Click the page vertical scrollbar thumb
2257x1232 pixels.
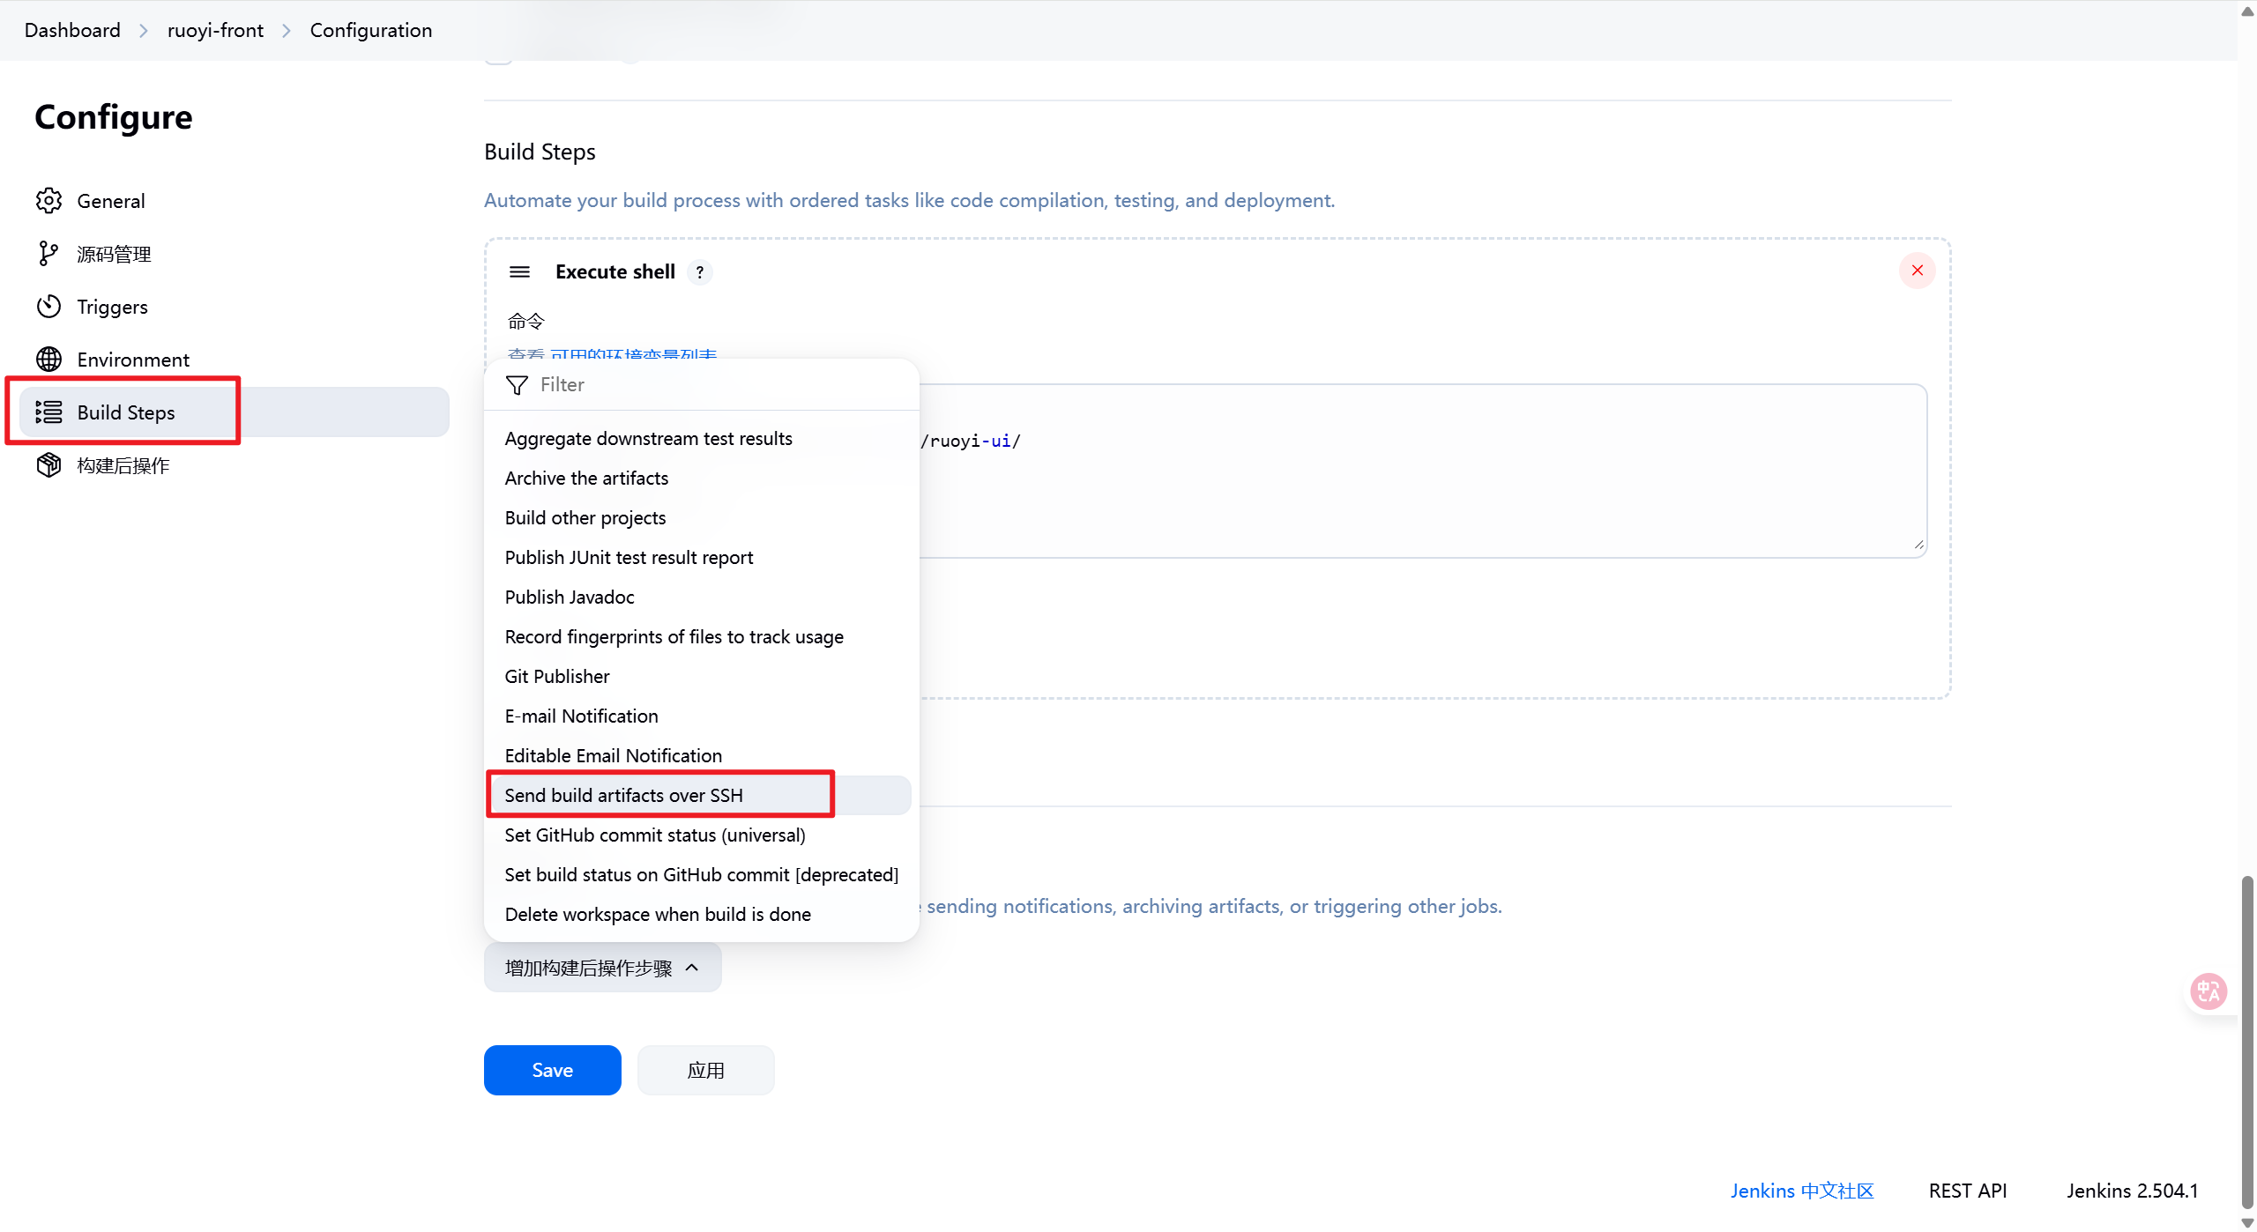coord(2247,1040)
